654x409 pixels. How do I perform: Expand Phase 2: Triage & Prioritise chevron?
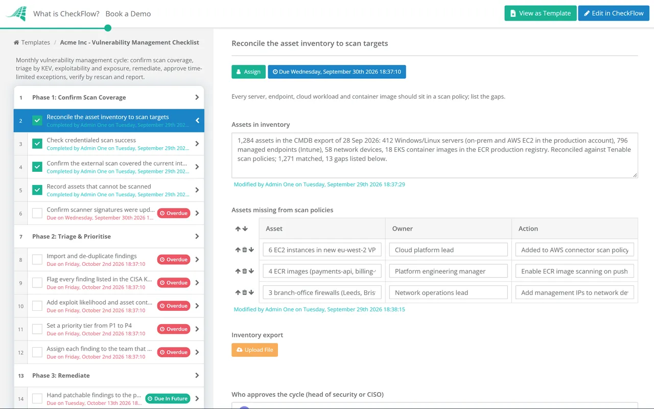197,236
